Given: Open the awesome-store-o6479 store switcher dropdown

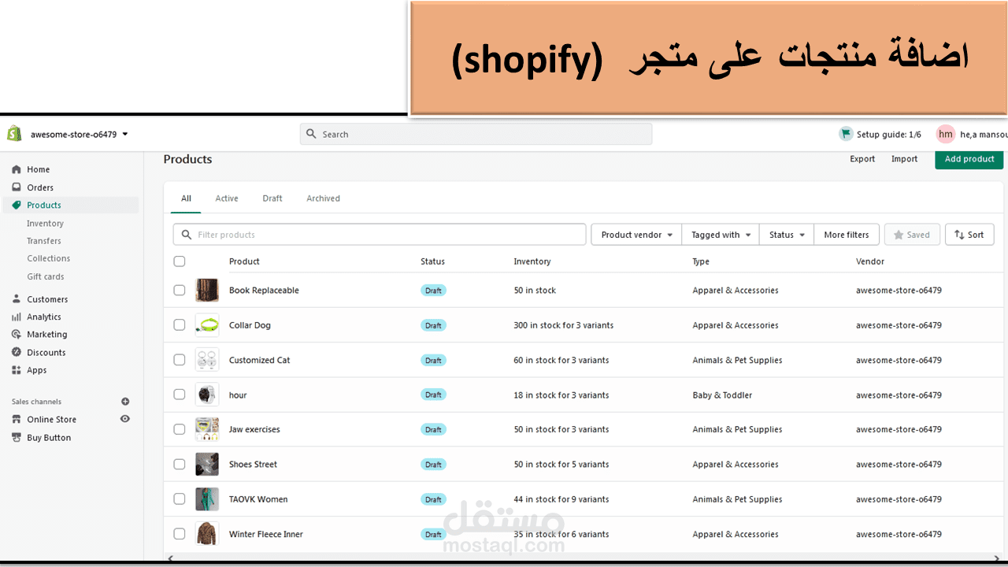Looking at the screenshot, I should (79, 134).
